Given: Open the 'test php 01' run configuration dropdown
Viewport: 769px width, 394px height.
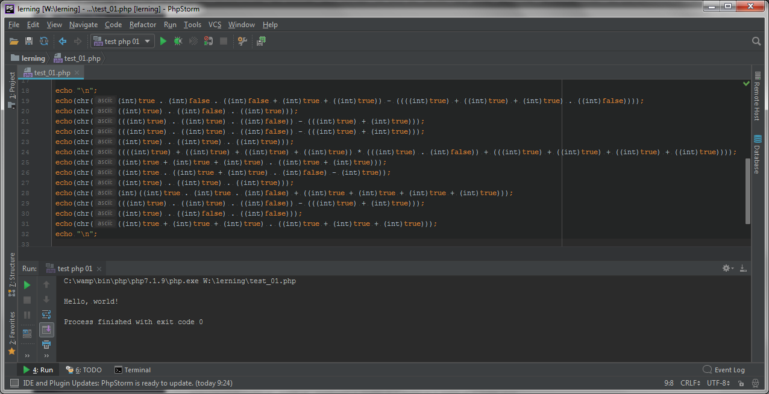Looking at the screenshot, I should [122, 42].
